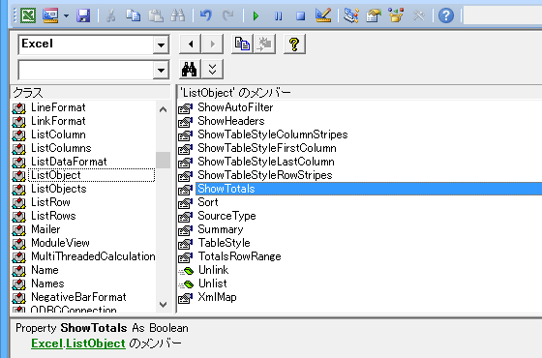Click the Copy icon in the toolbar
The height and width of the screenshot is (358, 542).
[x=134, y=15]
